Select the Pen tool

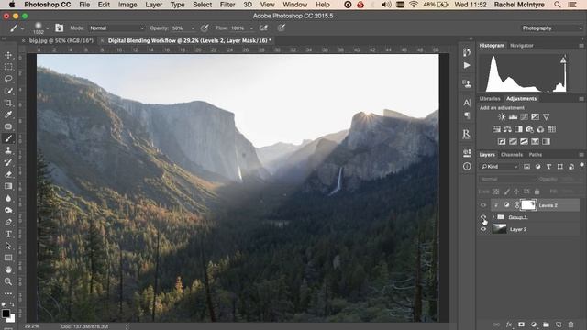click(x=8, y=222)
